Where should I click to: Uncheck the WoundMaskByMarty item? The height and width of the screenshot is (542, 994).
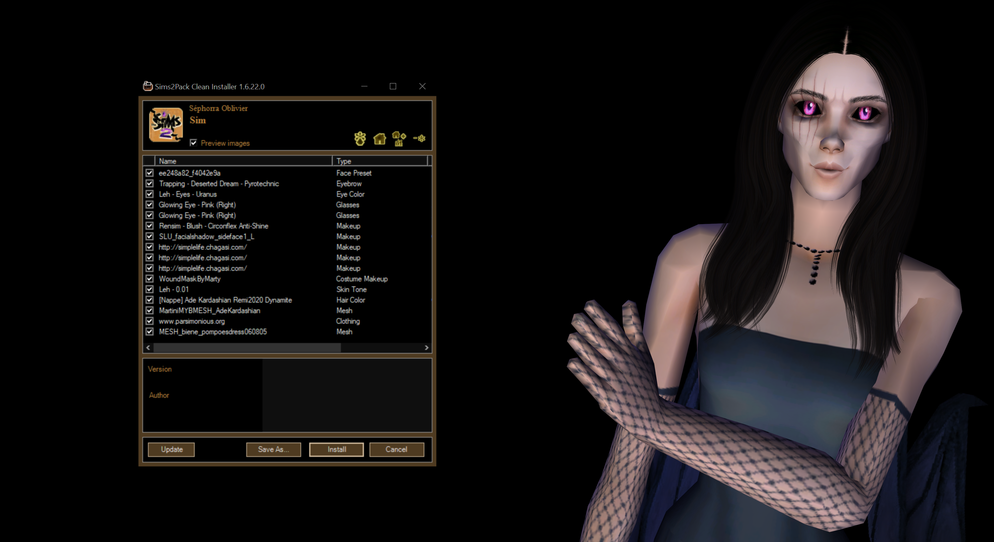point(150,278)
